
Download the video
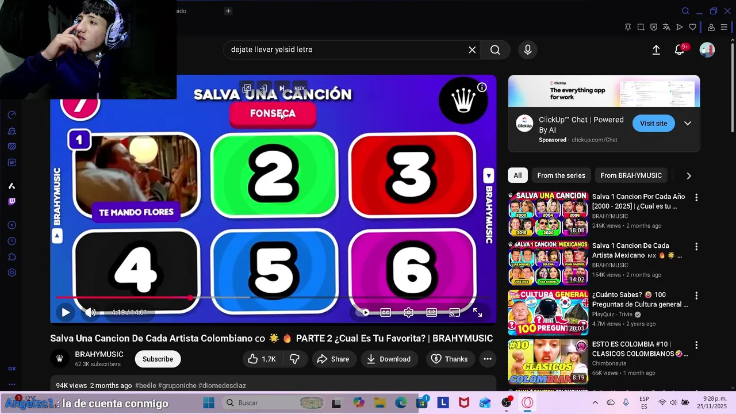pos(389,359)
